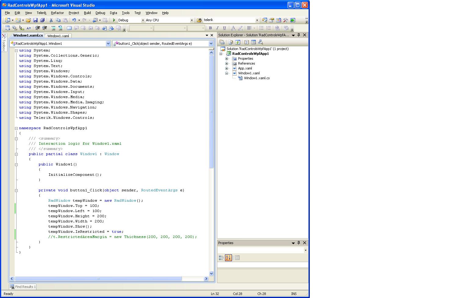456x298 pixels.
Task: Collapse the Window1.xaml node
Action: (227, 73)
